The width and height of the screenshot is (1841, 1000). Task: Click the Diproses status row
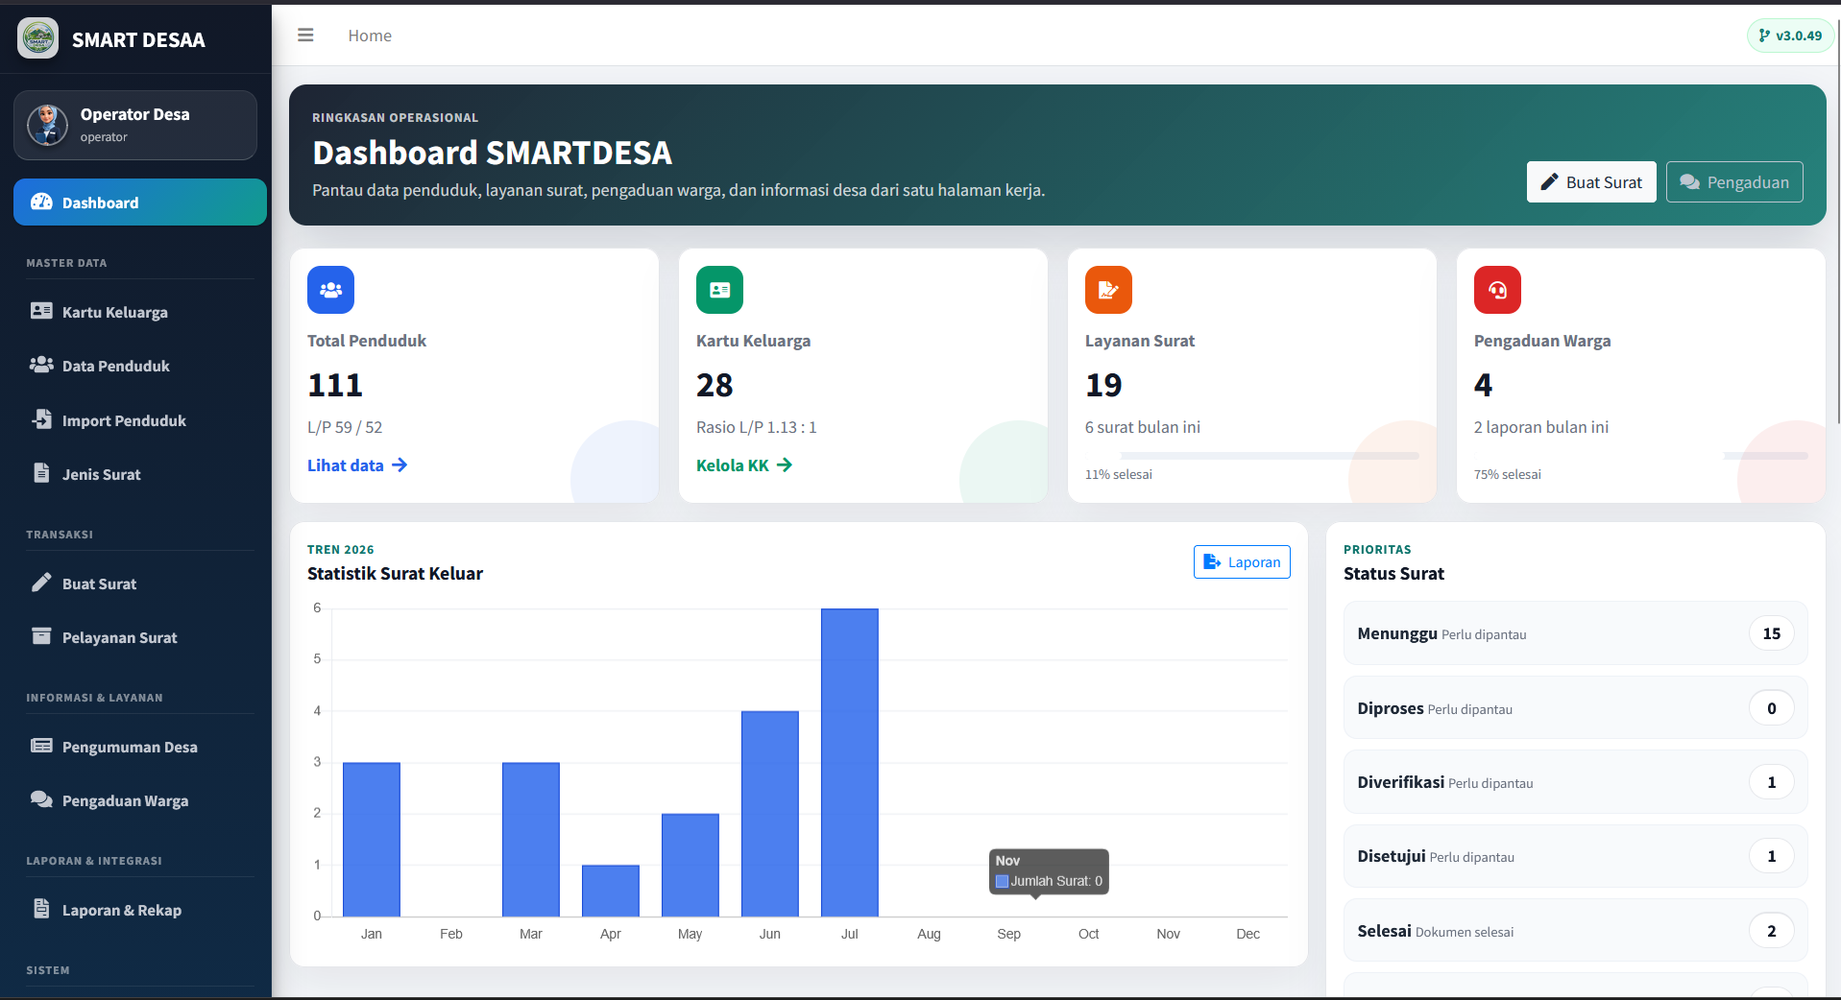[x=1575, y=708]
